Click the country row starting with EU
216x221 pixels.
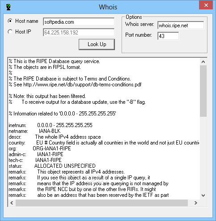click(104, 143)
